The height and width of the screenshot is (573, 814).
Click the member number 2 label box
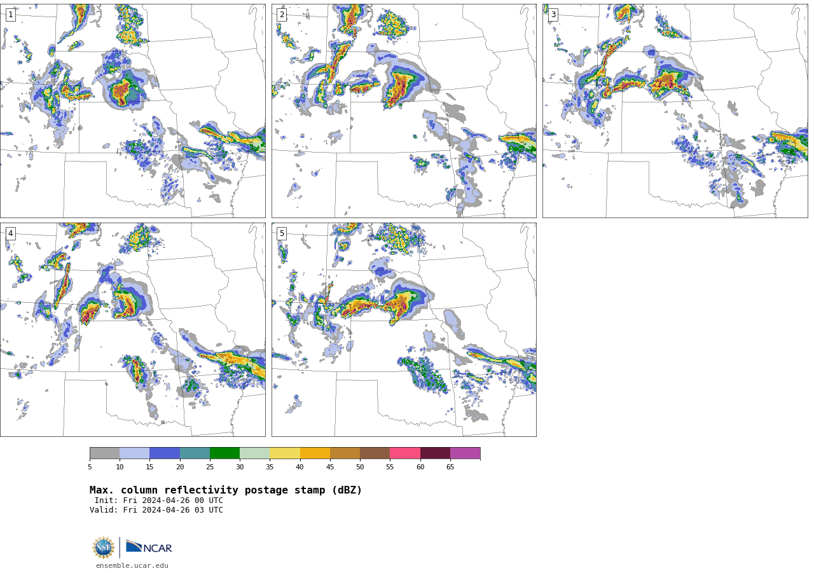tap(282, 15)
